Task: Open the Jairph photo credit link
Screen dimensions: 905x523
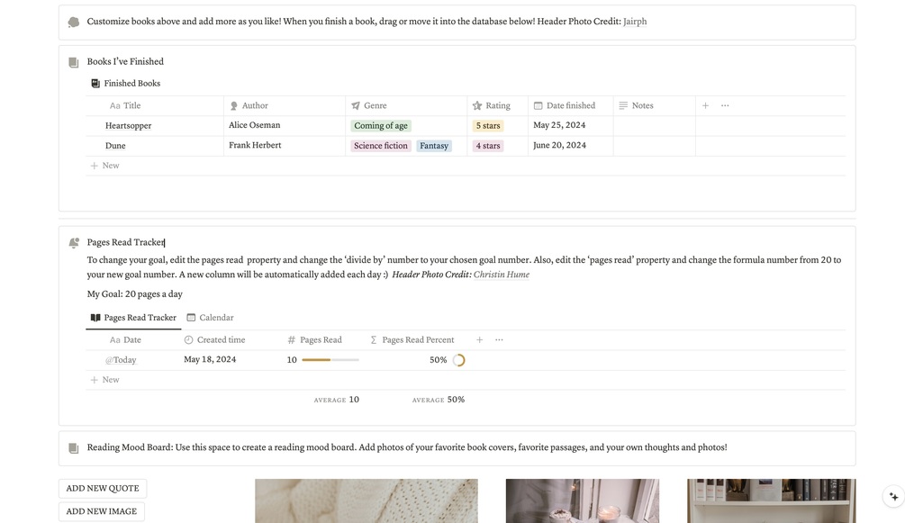Action: point(635,22)
